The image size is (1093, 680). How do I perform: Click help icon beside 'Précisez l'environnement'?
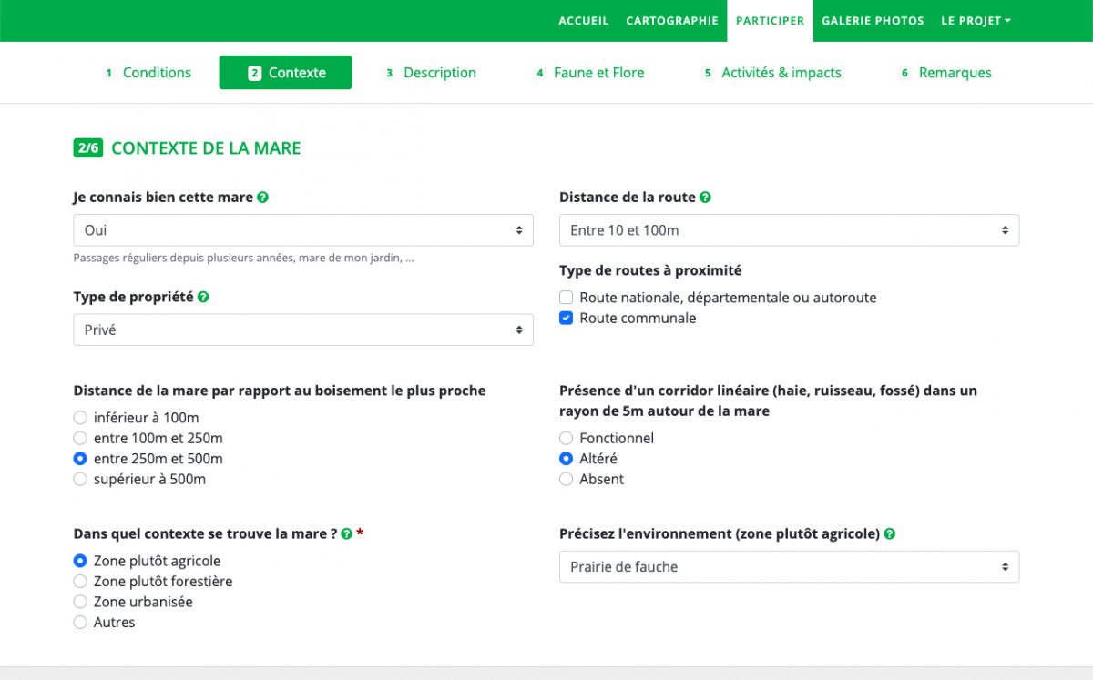pos(889,534)
